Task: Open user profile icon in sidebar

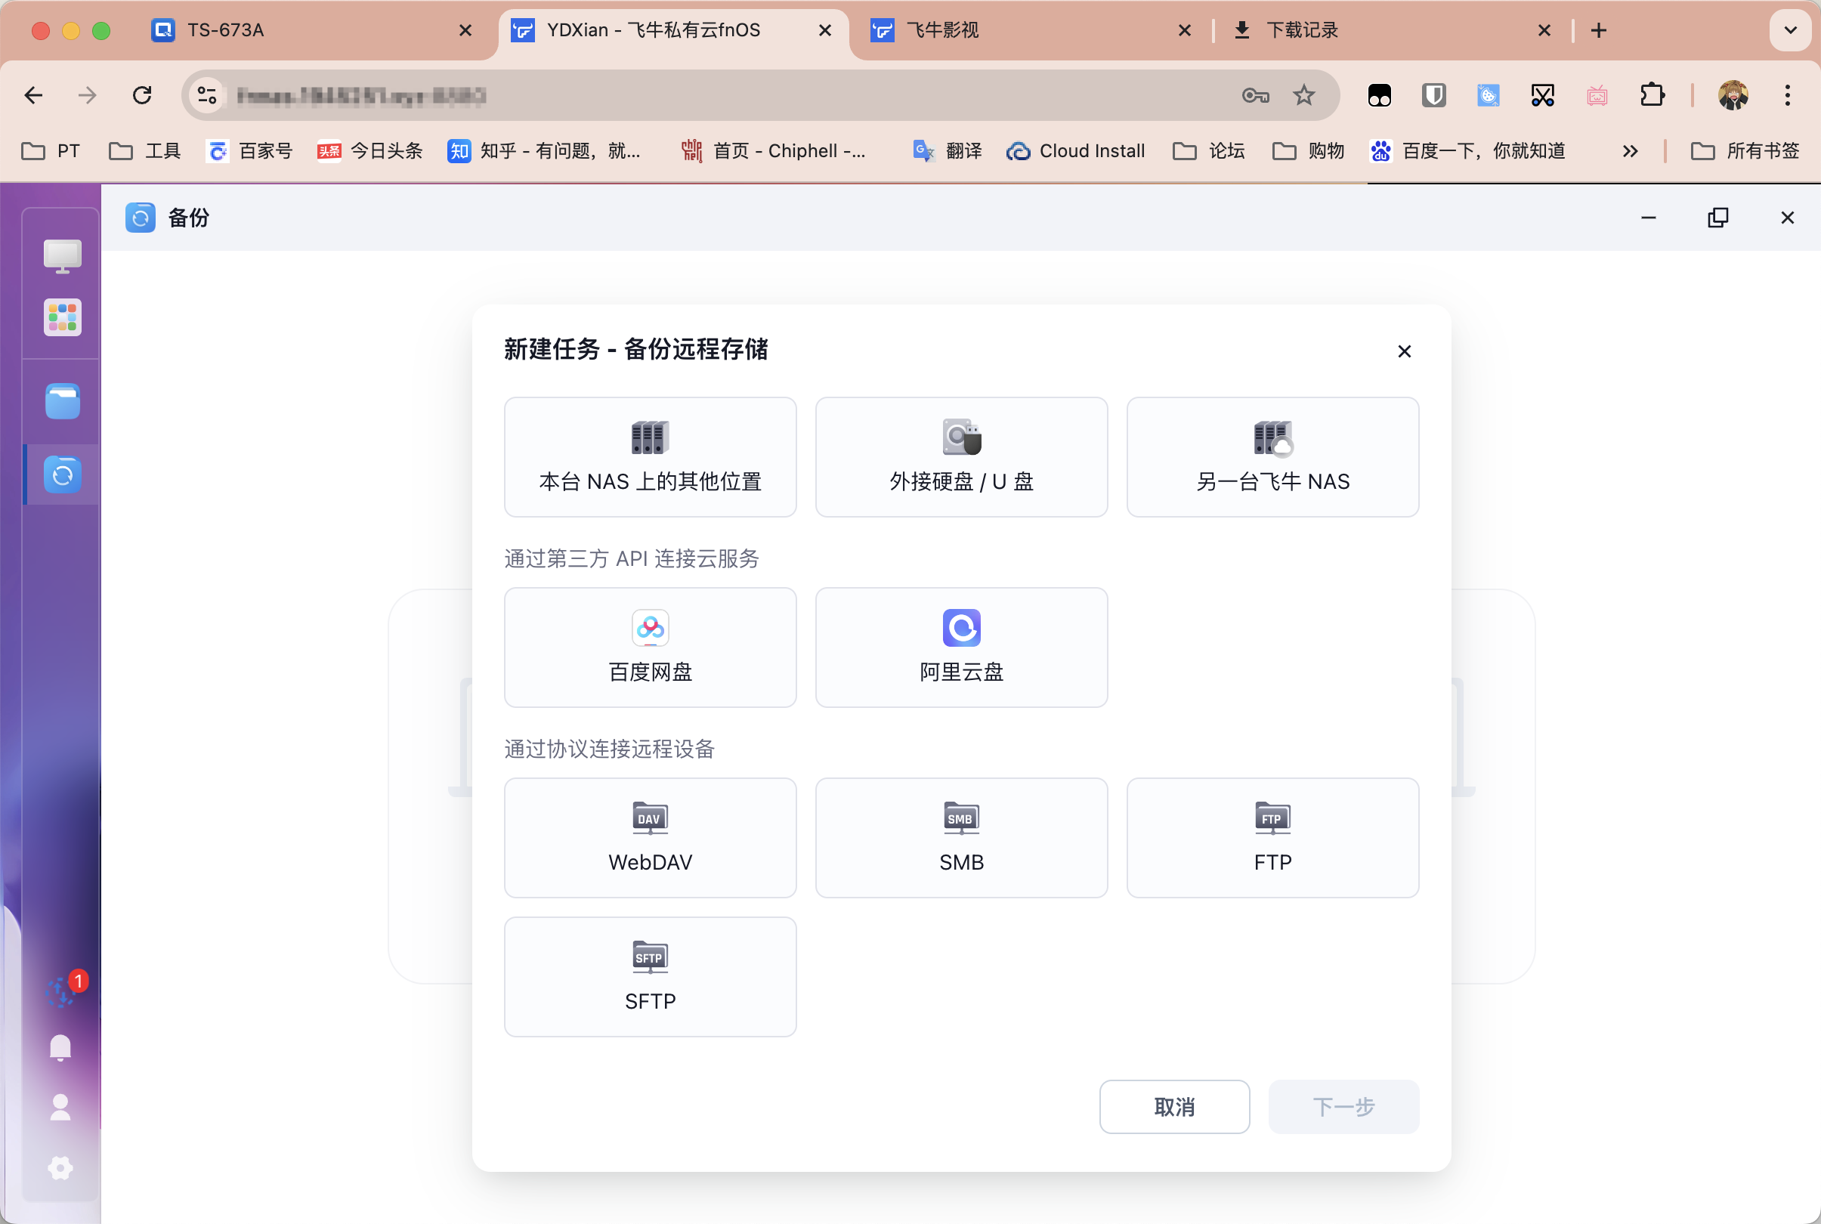Action: click(x=60, y=1108)
